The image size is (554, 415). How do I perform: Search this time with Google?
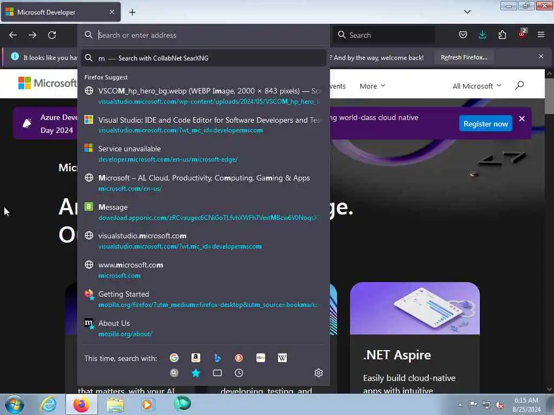pyautogui.click(x=174, y=358)
